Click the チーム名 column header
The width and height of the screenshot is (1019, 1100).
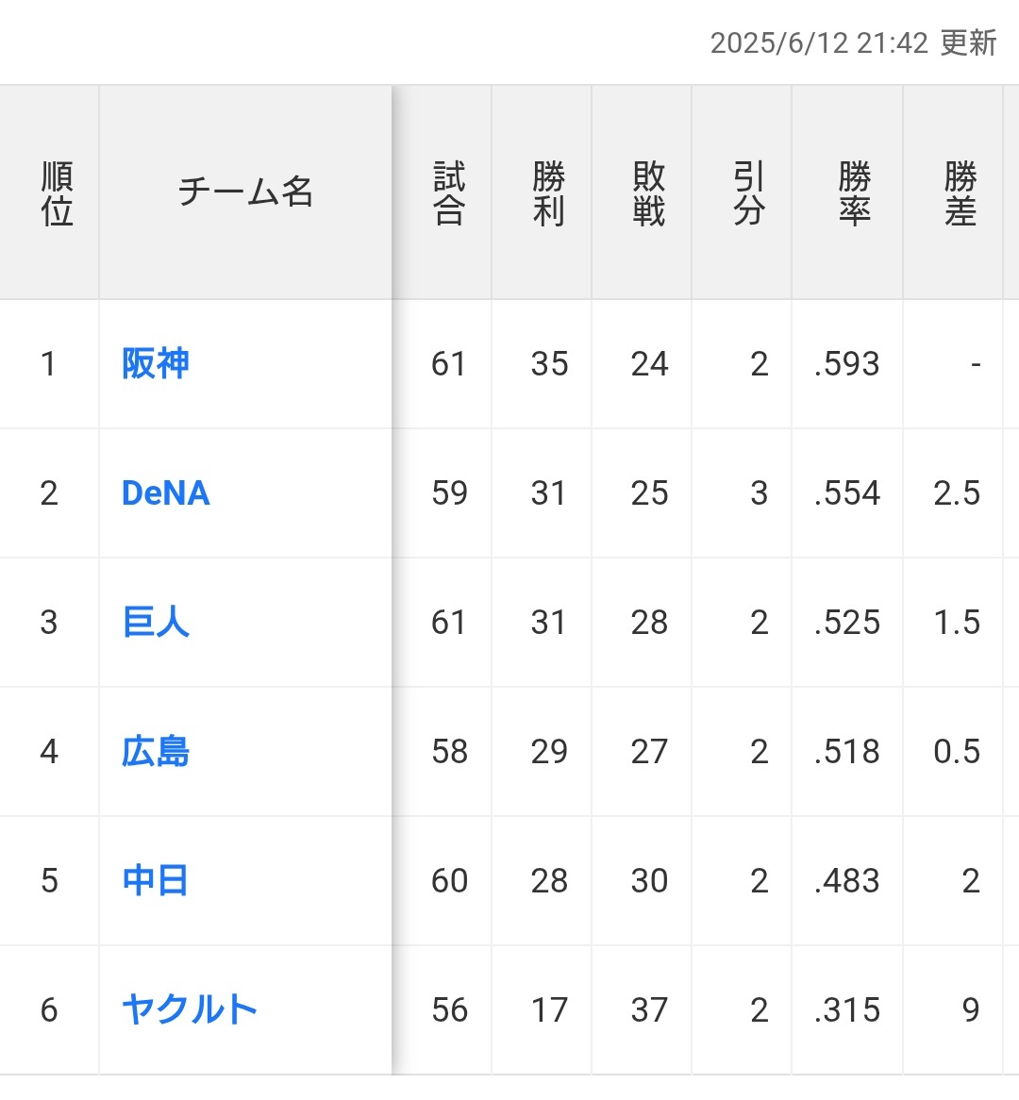[245, 192]
